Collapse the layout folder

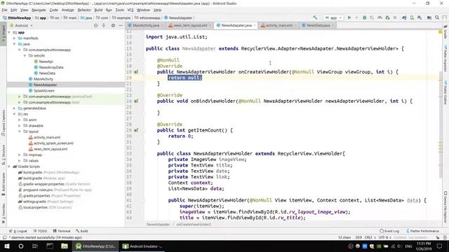[20, 132]
